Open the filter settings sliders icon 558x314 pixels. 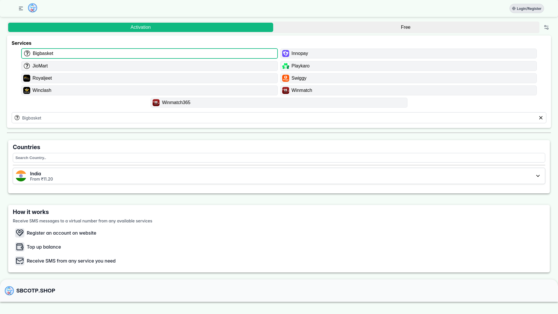(546, 27)
